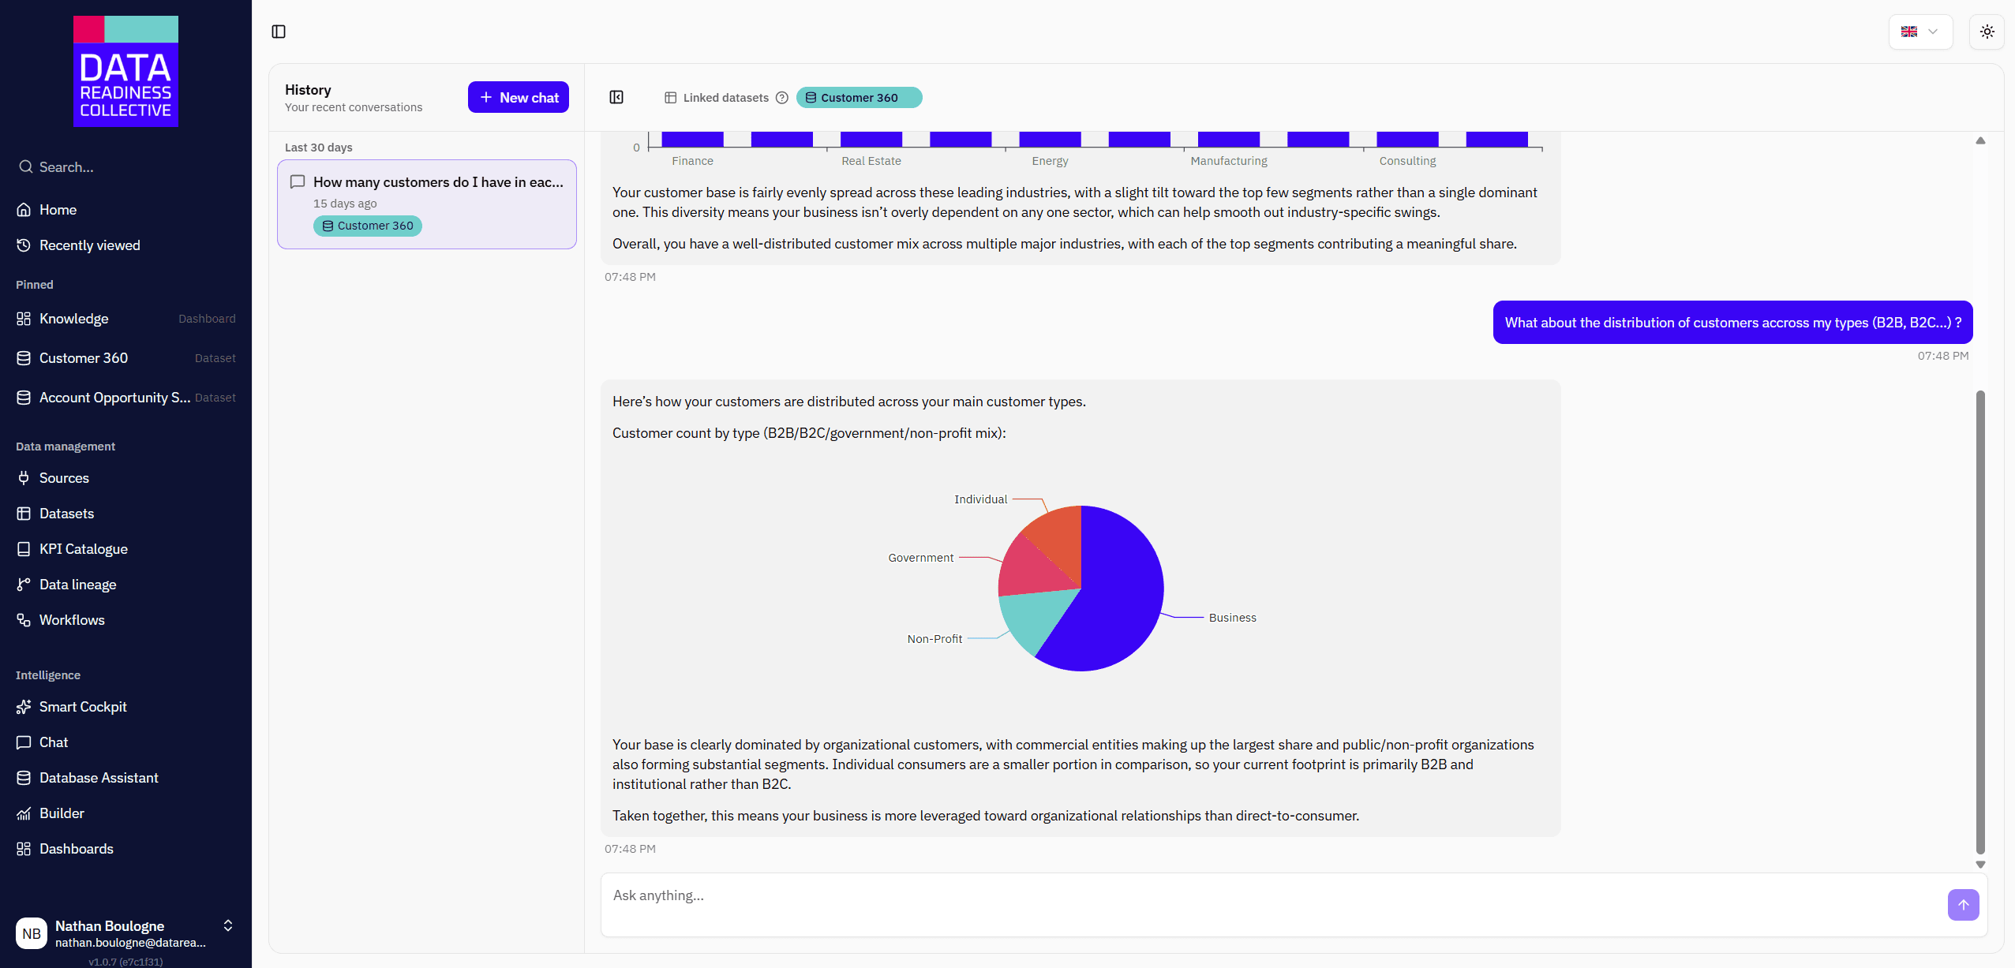2015x968 pixels.
Task: Click the KPI Catalogue book icon
Action: (x=24, y=549)
